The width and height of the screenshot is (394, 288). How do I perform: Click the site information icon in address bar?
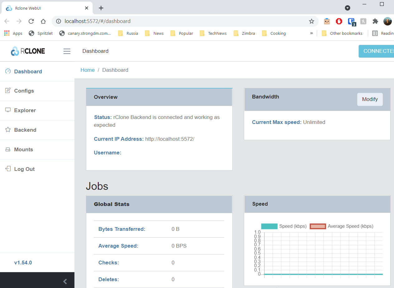59,21
